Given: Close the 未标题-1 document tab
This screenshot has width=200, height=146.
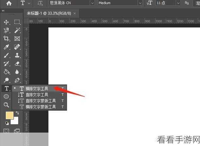Looking at the screenshot, I should tap(75, 13).
